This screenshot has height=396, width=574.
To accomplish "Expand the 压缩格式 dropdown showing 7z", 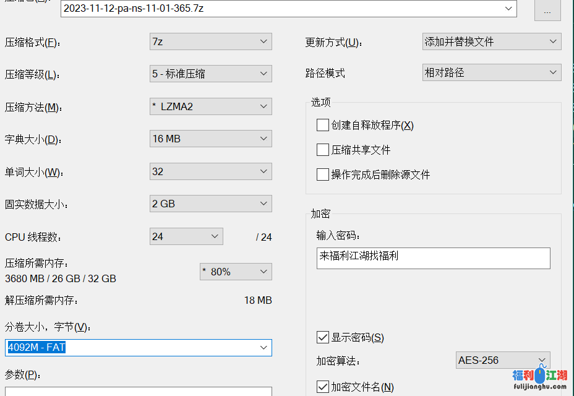I will point(210,42).
